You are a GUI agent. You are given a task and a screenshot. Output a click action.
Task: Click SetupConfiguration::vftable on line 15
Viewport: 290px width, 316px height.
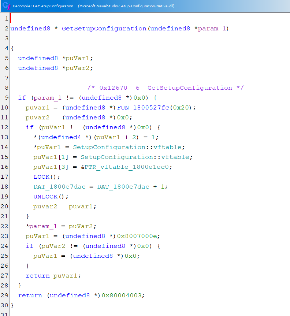[x=135, y=157]
